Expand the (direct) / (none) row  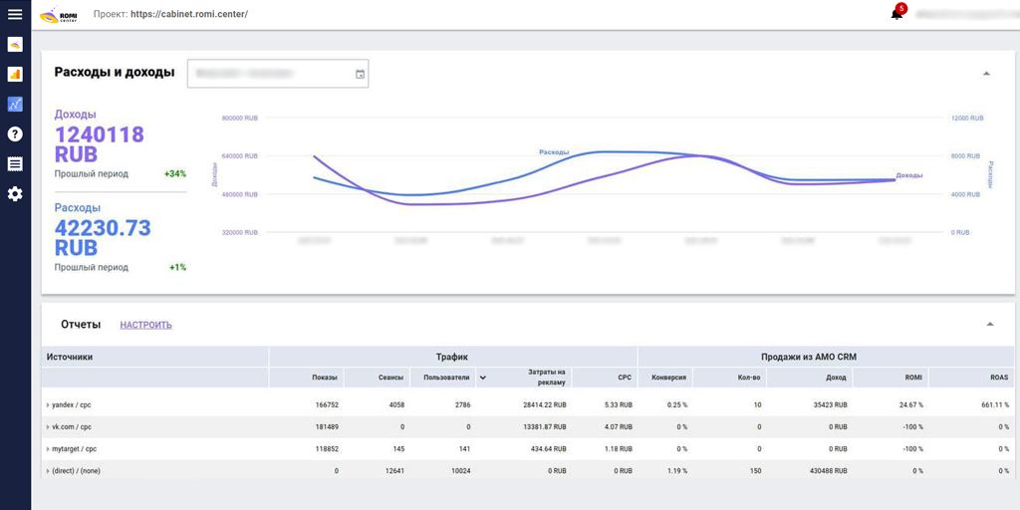[x=48, y=470]
